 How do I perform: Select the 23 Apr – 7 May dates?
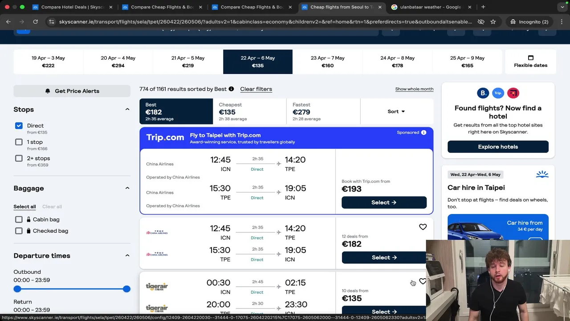coord(328,62)
